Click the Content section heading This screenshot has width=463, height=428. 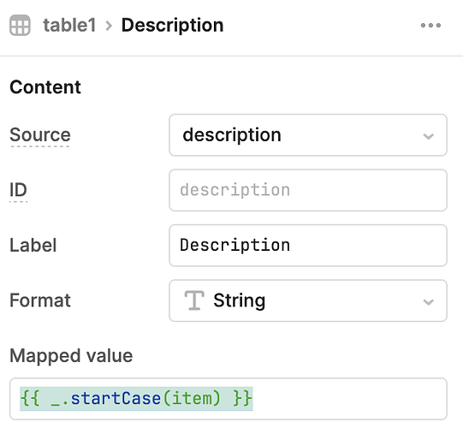45,87
